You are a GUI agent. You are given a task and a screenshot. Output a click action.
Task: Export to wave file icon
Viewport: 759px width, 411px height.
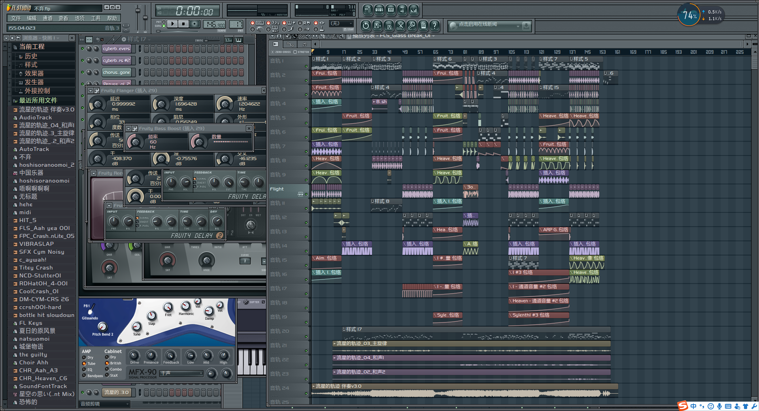(389, 26)
